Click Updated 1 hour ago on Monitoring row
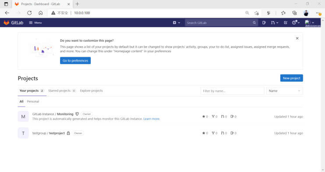Image resolution: width=325 pixels, height=172 pixels. (x=289, y=117)
